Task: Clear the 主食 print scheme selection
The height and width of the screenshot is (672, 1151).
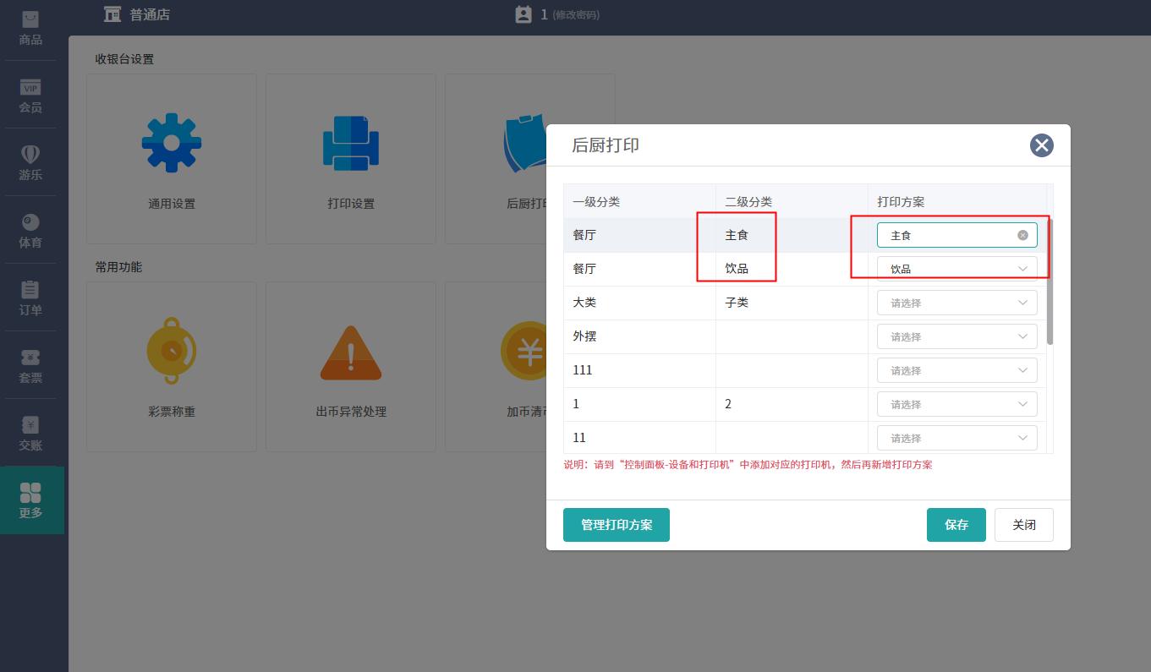Action: (x=1022, y=235)
